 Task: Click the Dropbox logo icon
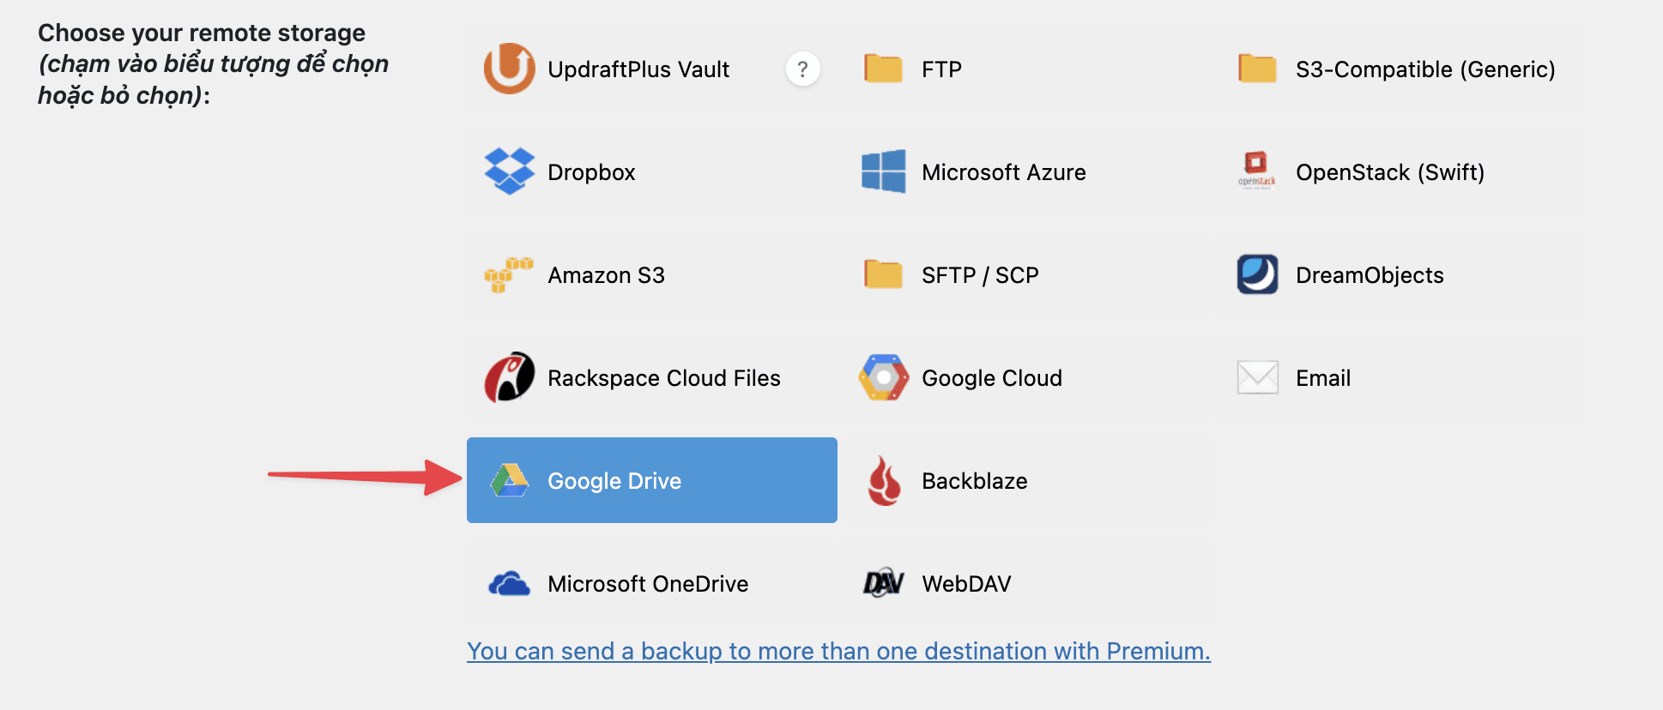(509, 171)
